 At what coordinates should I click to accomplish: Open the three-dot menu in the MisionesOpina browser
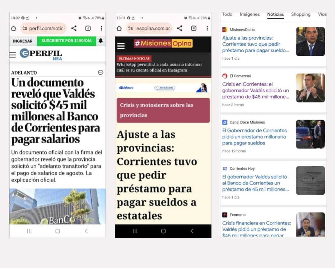tap(207, 28)
